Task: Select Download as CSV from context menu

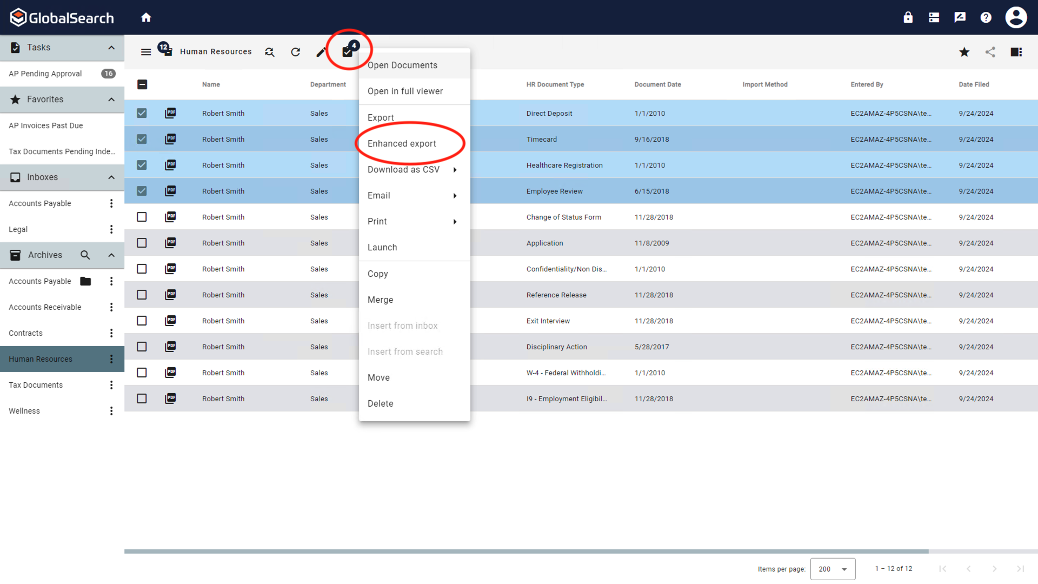Action: point(403,169)
